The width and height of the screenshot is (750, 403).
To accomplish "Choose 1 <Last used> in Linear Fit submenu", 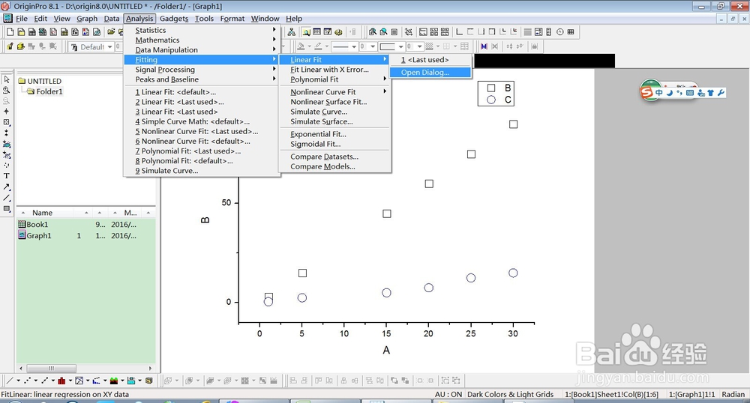I will (430, 60).
